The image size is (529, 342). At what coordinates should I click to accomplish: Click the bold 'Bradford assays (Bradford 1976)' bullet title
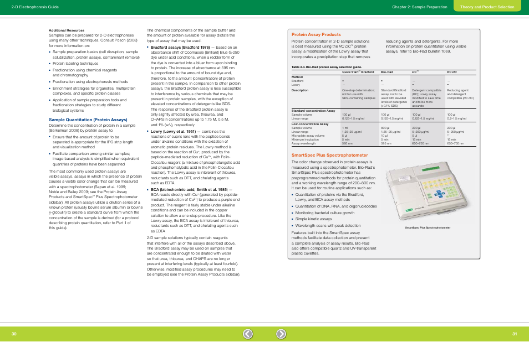coord(180,48)
